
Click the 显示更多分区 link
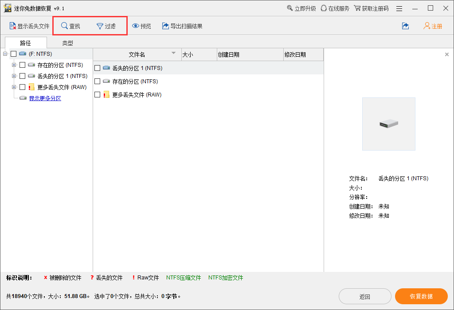(x=45, y=98)
